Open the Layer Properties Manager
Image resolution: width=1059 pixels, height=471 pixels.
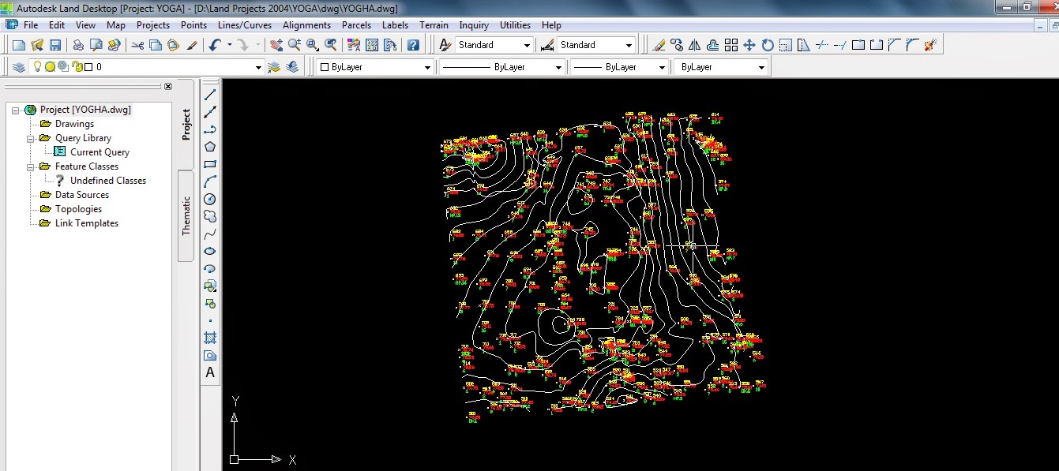[x=20, y=66]
